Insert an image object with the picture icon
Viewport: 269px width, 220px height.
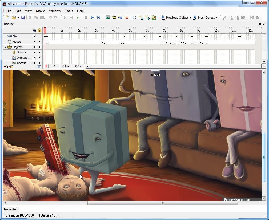(x=108, y=18)
